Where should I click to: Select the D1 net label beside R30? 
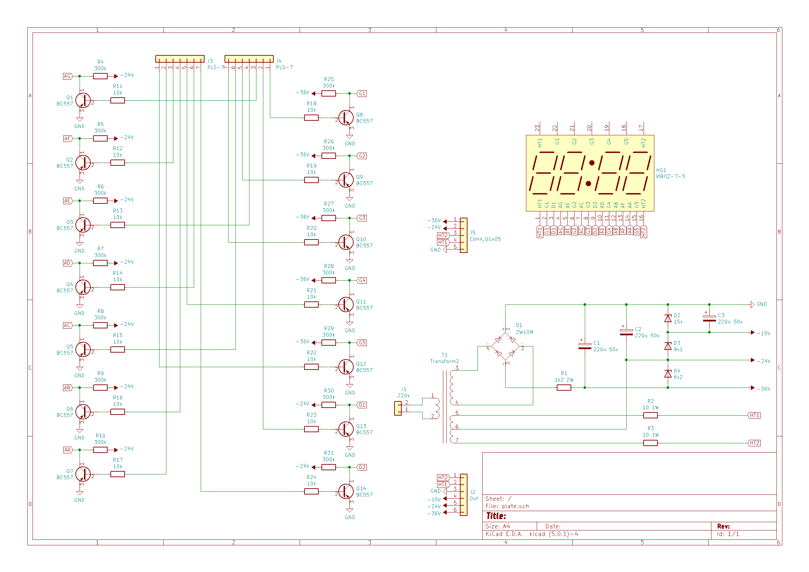362,405
